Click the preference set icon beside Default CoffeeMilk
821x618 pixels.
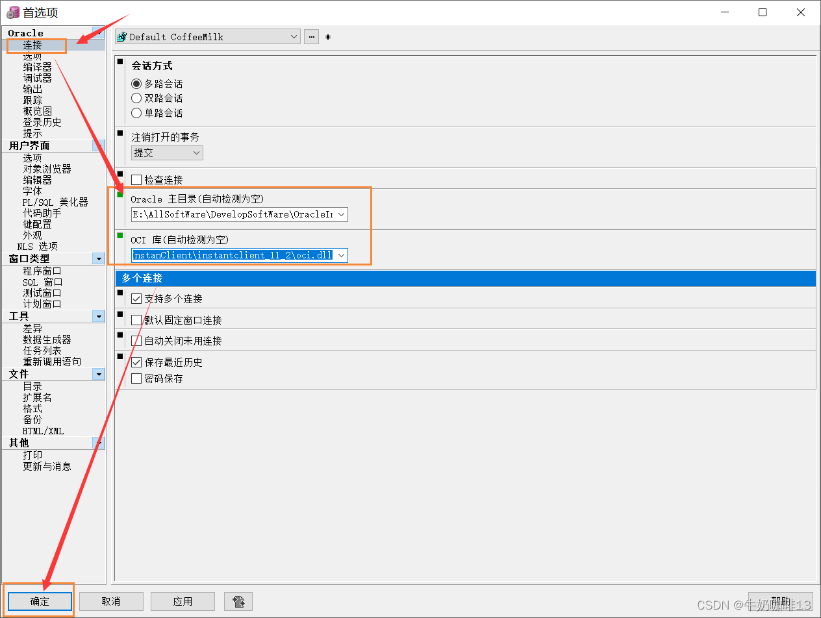pos(121,36)
